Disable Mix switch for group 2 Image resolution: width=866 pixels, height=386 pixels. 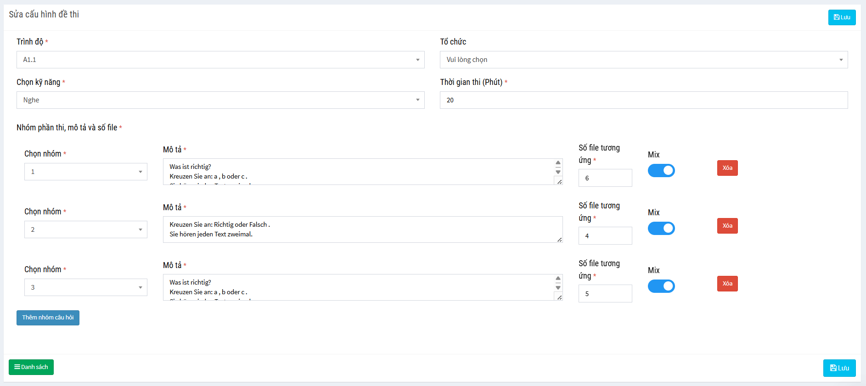coord(661,229)
